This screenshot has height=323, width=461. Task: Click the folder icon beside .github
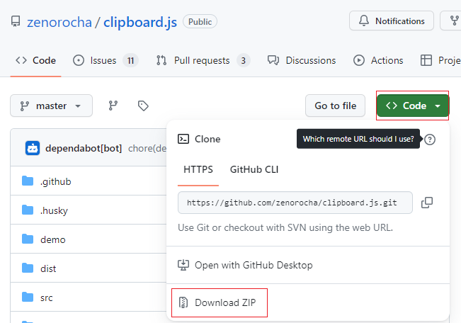pos(28,181)
